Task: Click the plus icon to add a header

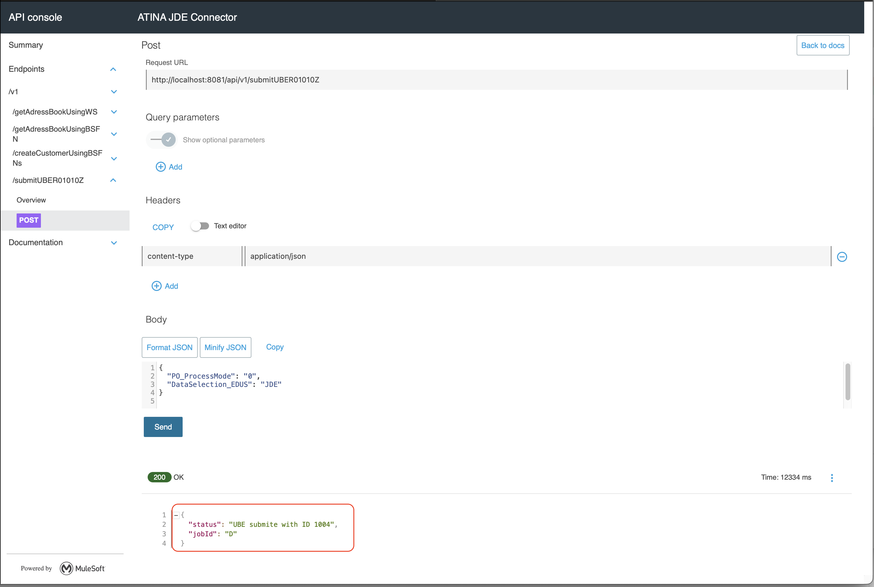Action: pyautogui.click(x=157, y=286)
